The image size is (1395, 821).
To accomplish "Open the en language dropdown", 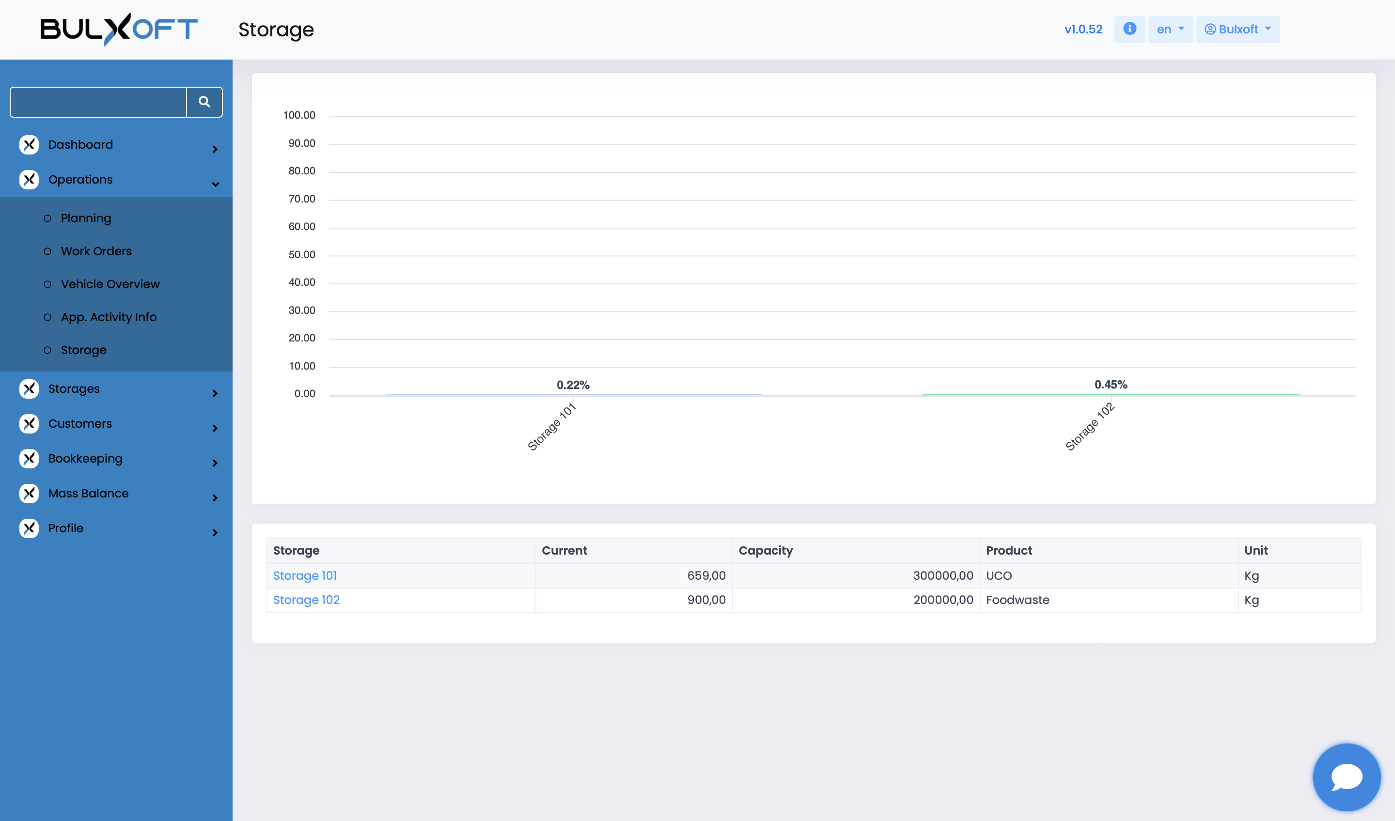I will tap(1170, 29).
